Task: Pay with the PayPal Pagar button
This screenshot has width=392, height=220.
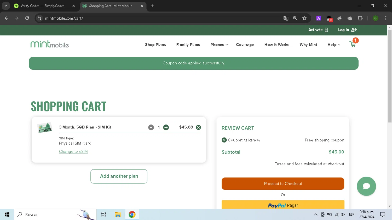Action: (x=283, y=205)
